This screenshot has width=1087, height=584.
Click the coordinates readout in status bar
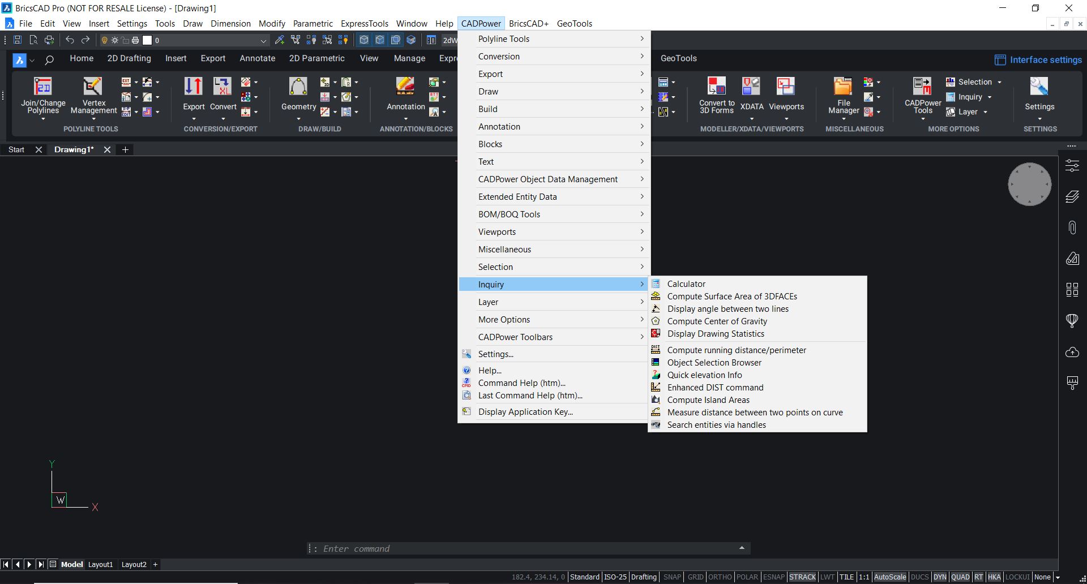pyautogui.click(x=538, y=577)
